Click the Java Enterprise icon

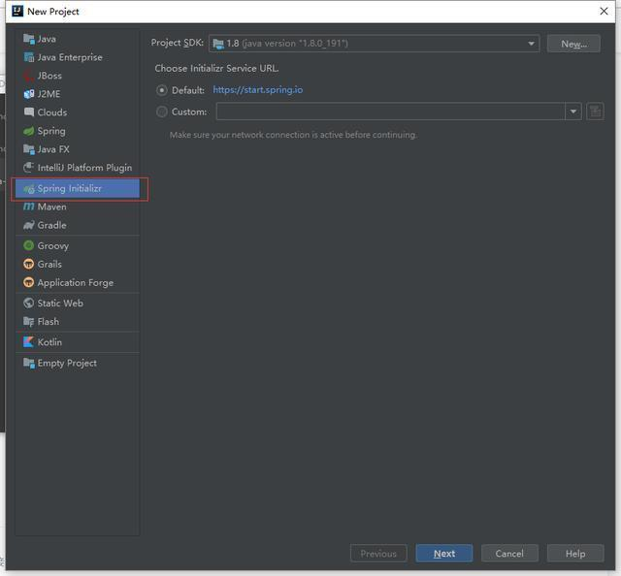pos(29,57)
